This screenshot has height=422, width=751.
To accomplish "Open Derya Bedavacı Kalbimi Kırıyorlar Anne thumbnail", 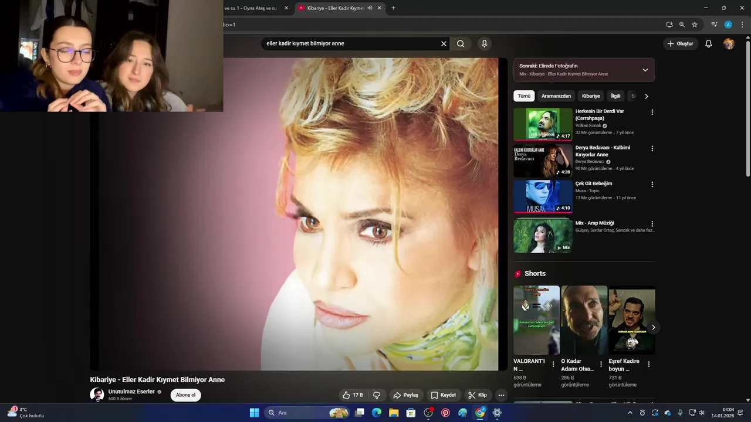I will pyautogui.click(x=543, y=161).
